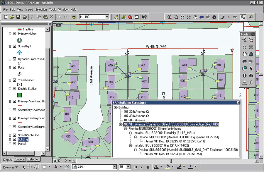Click the Full Extent globe icon
Image resolution: width=264 pixels, height=172 pixels.
tap(251, 54)
